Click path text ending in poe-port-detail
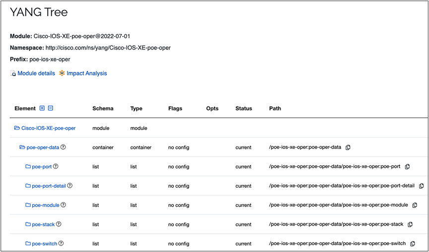Image resolution: width=429 pixels, height=252 pixels. (342, 186)
